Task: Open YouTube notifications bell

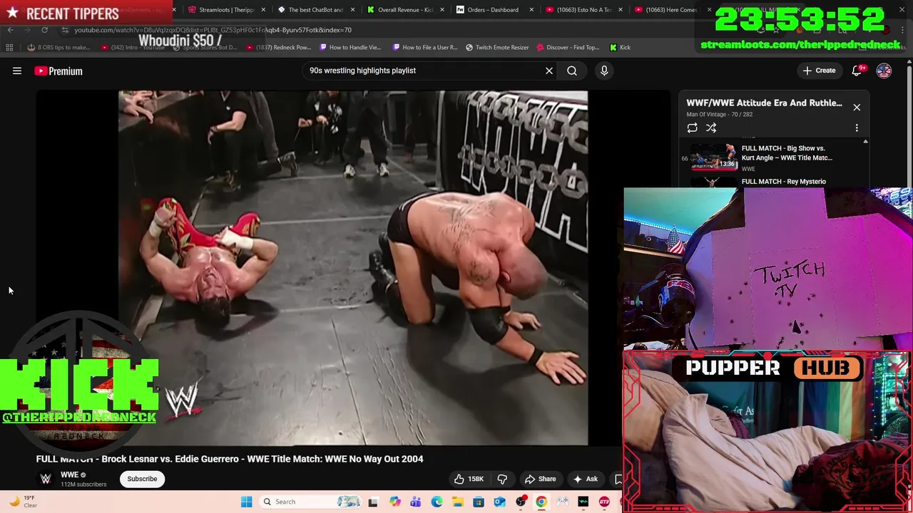Action: pos(857,71)
